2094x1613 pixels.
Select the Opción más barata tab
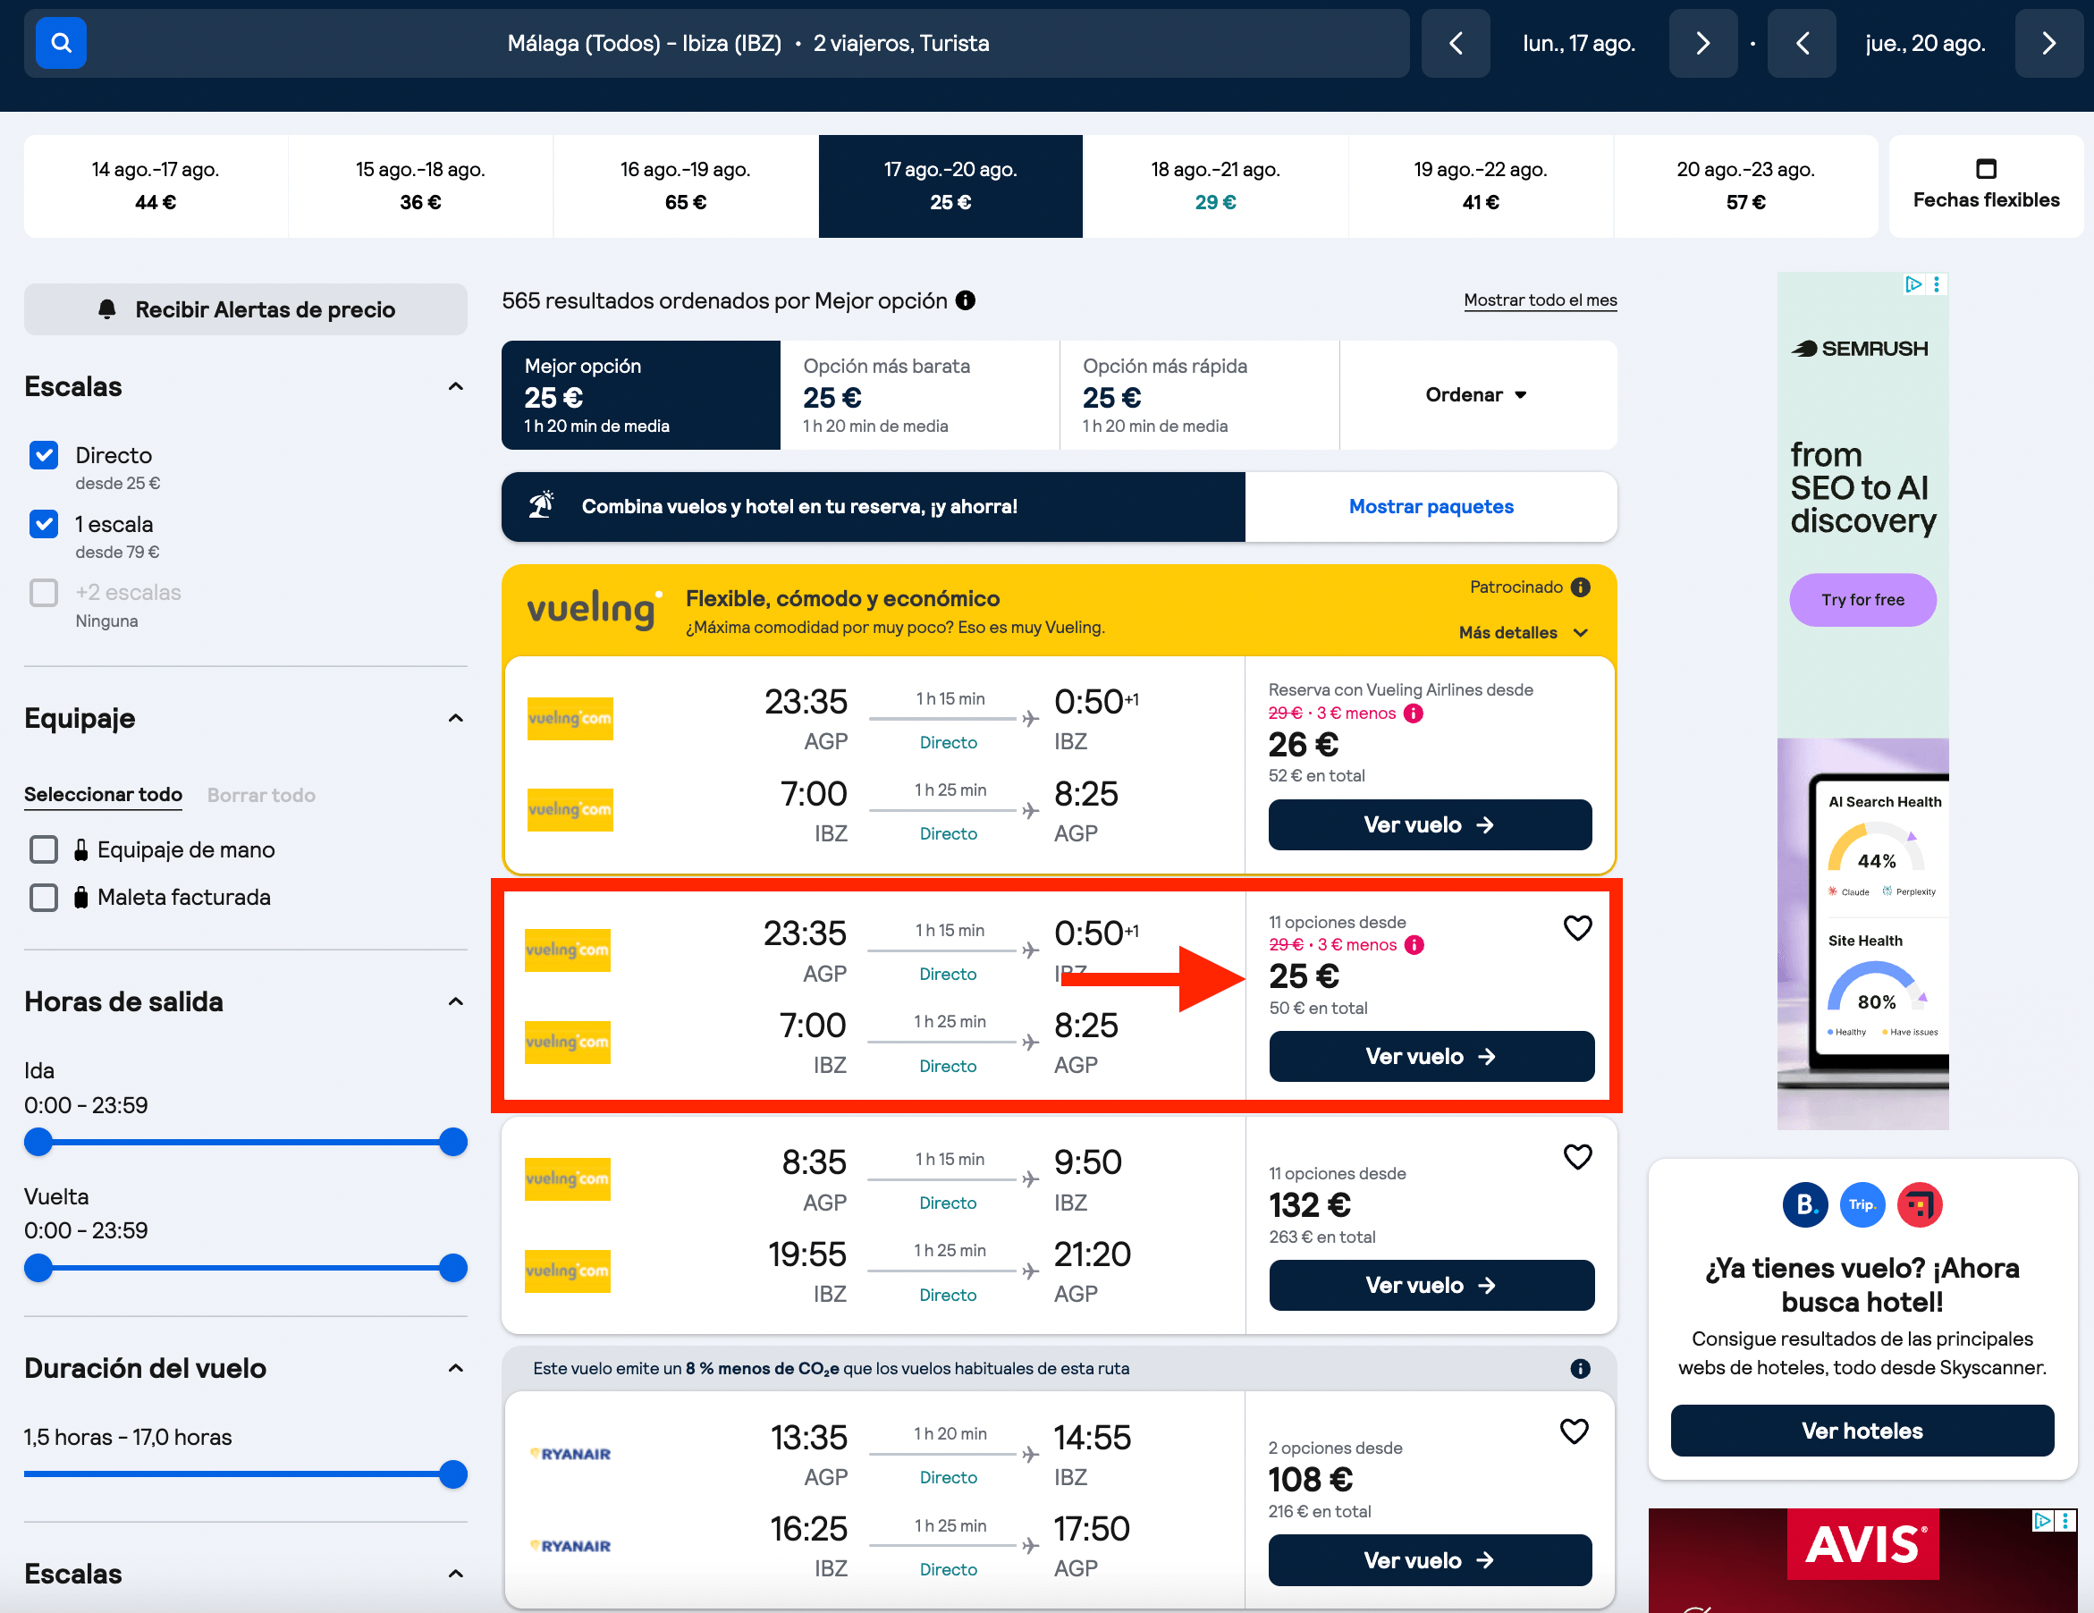pyautogui.click(x=920, y=395)
